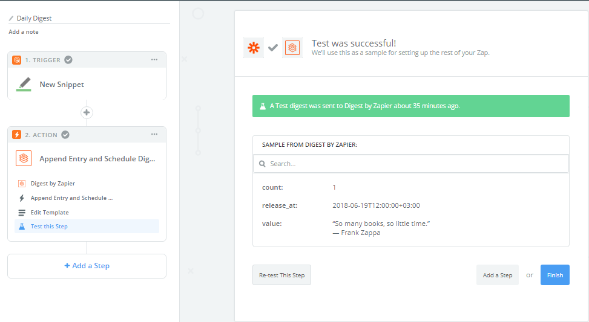
Task: Open the Trigger step options menu
Action: [x=154, y=60]
